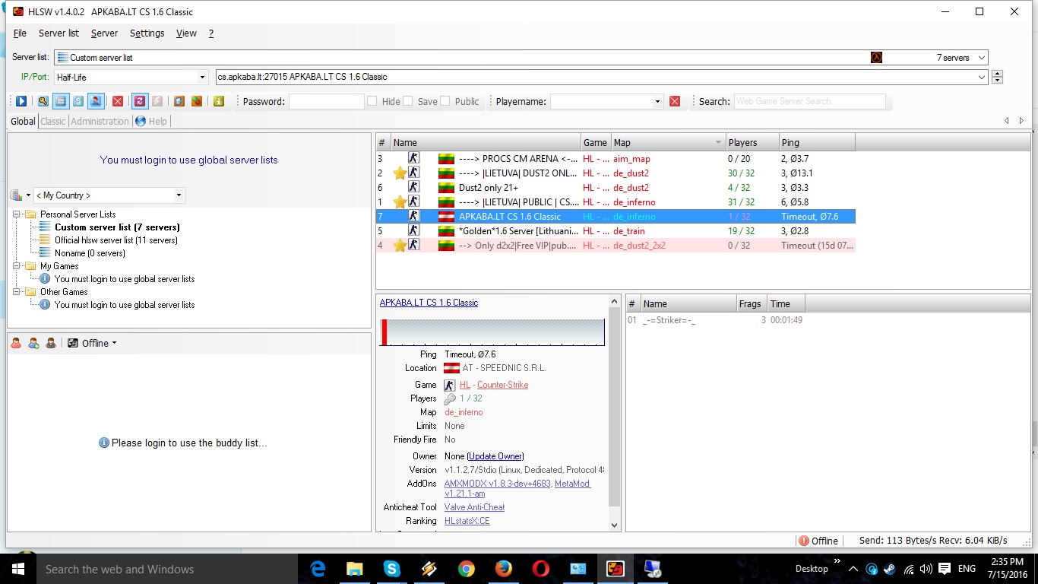Open Opera from the taskbar
This screenshot has height=584, width=1038.
click(540, 569)
